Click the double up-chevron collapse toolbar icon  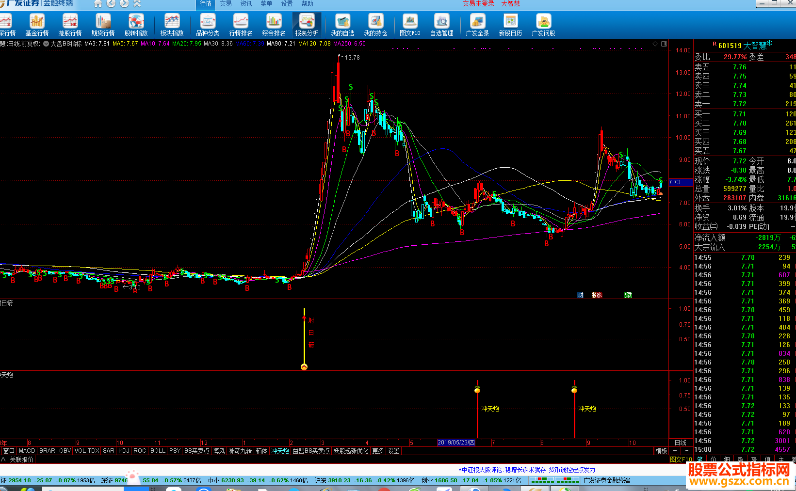(x=137, y=4)
